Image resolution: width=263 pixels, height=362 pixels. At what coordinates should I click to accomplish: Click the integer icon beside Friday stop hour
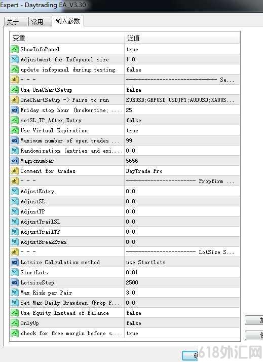[x=15, y=110]
